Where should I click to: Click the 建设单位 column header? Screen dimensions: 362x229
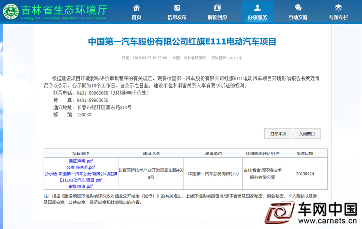click(214, 153)
